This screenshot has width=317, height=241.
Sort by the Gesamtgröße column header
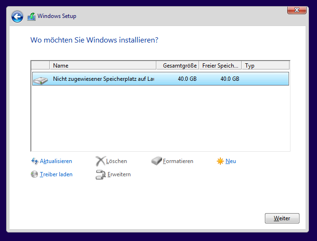[178, 66]
